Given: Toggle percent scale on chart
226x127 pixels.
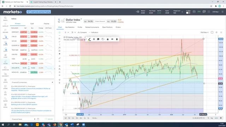Looking at the screenshot, I should click(208, 118).
